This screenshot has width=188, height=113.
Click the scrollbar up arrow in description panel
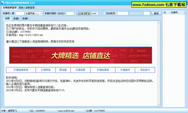click(x=159, y=23)
